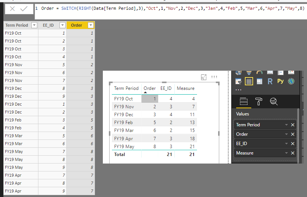Select the Slicer visualization icon
The image size is (307, 197).
[238, 81]
